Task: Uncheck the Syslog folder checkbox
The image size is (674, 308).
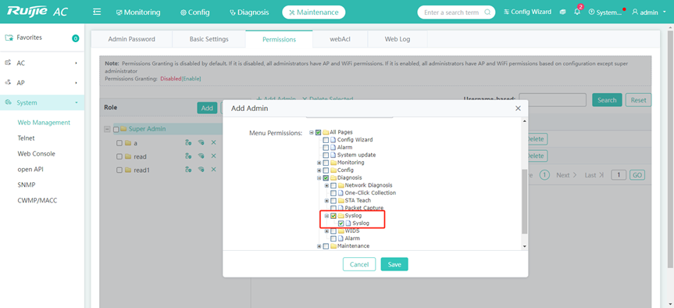Action: click(x=333, y=216)
